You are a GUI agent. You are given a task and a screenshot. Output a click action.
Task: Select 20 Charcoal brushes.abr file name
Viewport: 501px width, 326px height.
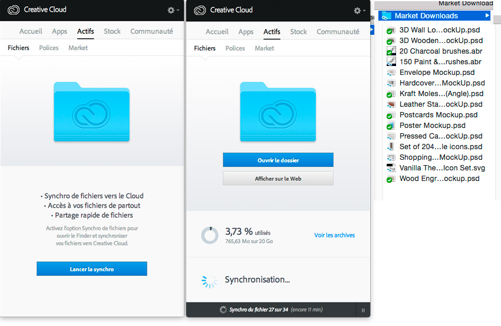click(x=441, y=51)
